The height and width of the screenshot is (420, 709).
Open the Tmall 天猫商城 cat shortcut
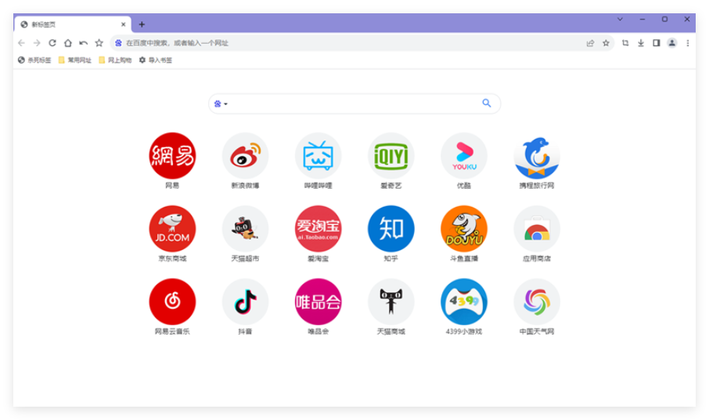click(x=391, y=302)
